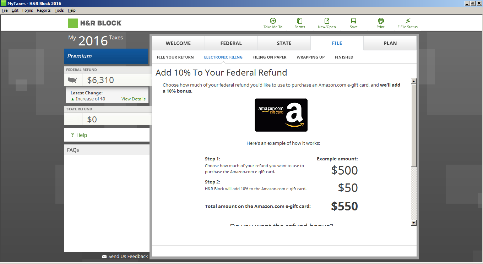
Task: Switch to the FEDERAL tab
Action: tap(231, 43)
